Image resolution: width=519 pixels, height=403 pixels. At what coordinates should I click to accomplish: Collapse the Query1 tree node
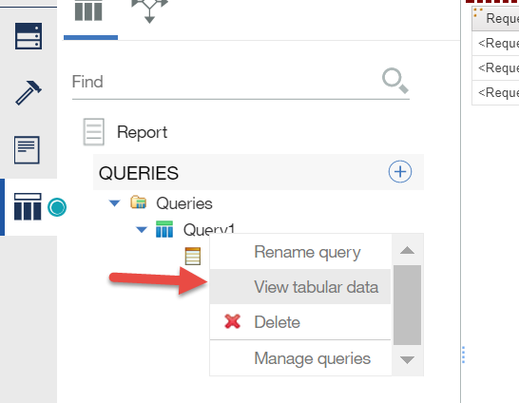pyautogui.click(x=142, y=230)
